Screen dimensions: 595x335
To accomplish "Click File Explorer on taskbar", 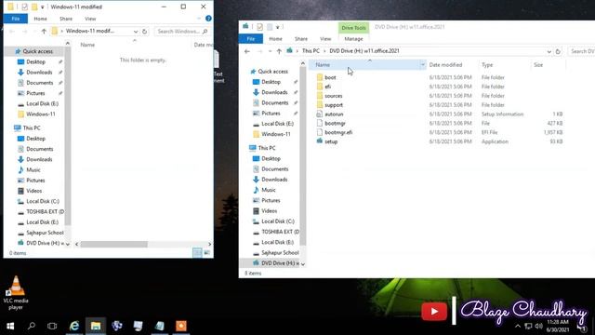I will click(x=96, y=326).
